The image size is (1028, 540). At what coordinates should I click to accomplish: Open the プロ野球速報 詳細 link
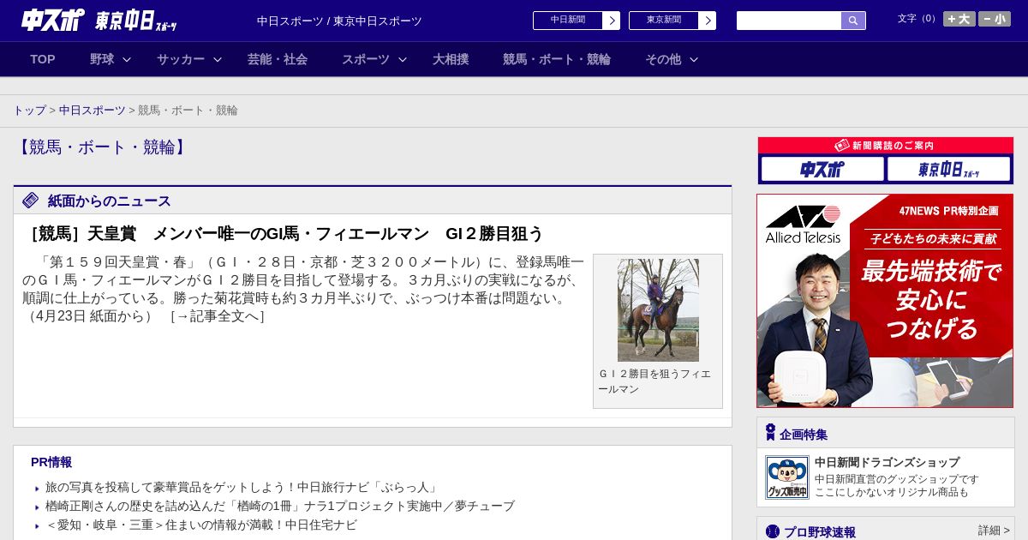pos(994,531)
